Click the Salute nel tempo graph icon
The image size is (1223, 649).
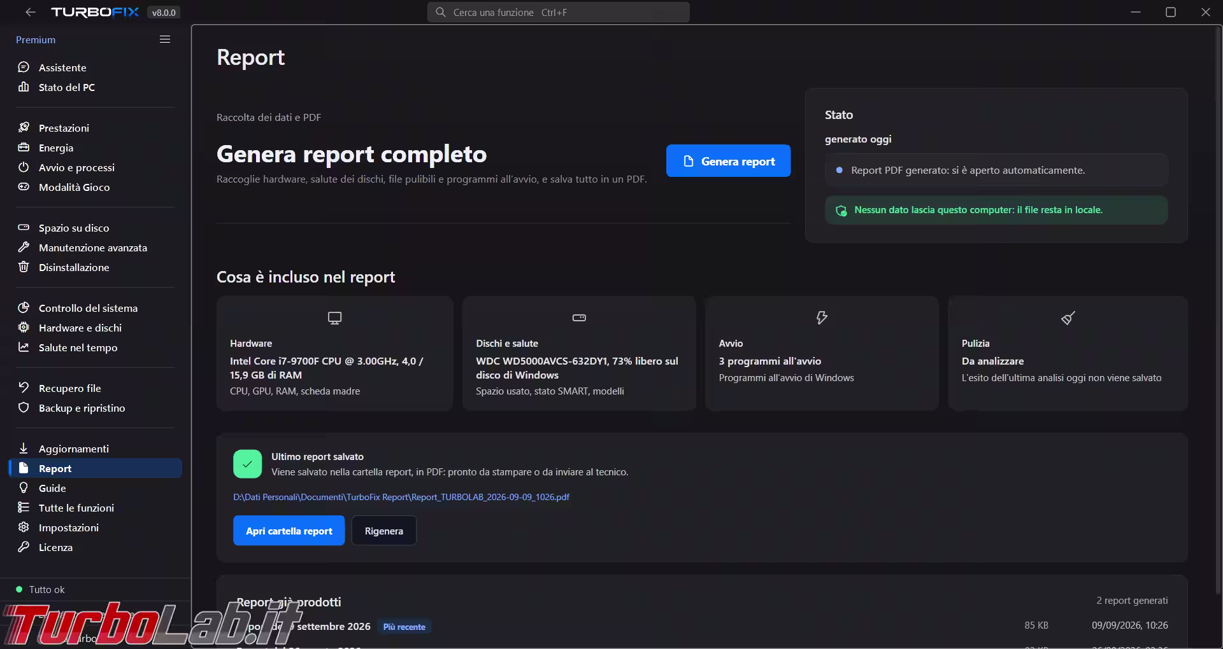tap(24, 347)
